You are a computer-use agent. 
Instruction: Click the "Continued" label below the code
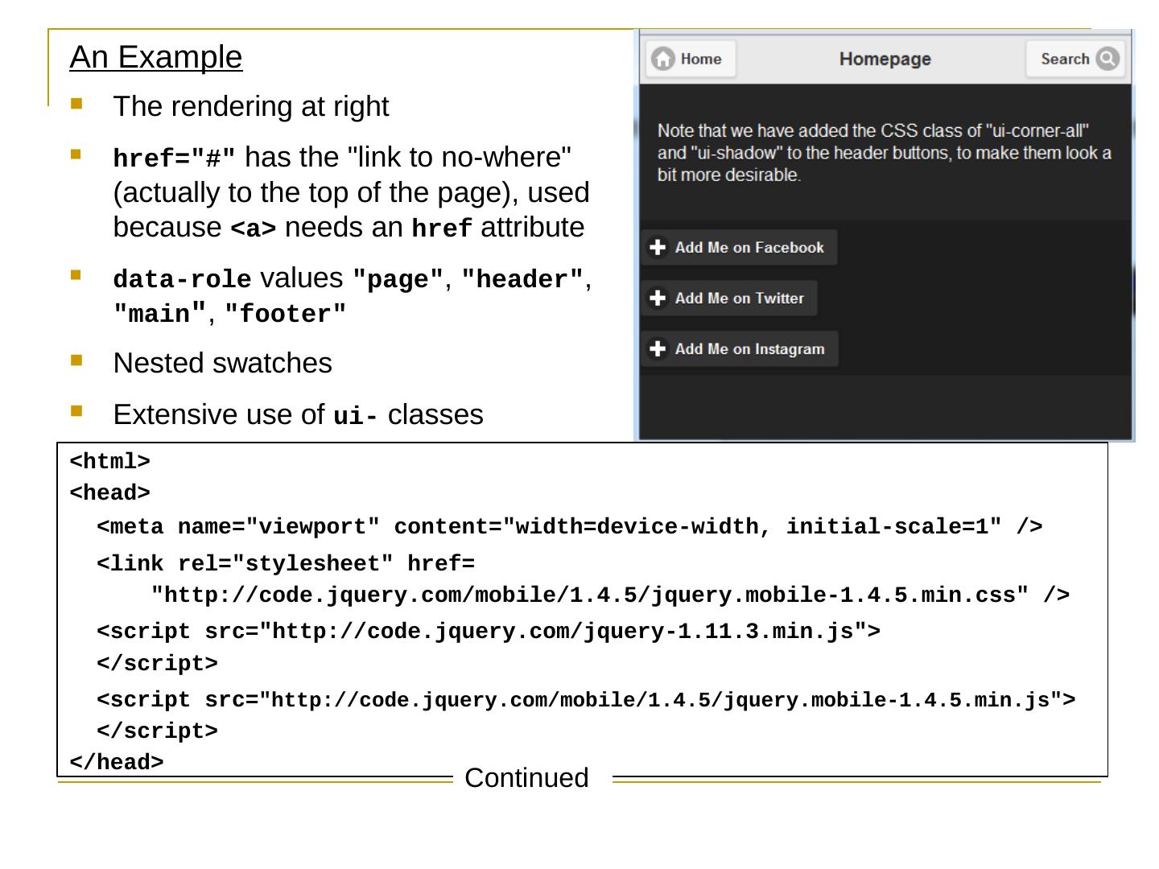[527, 778]
